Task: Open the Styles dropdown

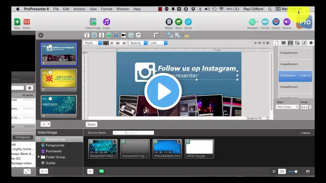Action: pos(93,43)
